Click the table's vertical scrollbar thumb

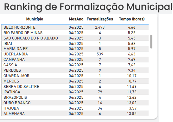(151, 42)
